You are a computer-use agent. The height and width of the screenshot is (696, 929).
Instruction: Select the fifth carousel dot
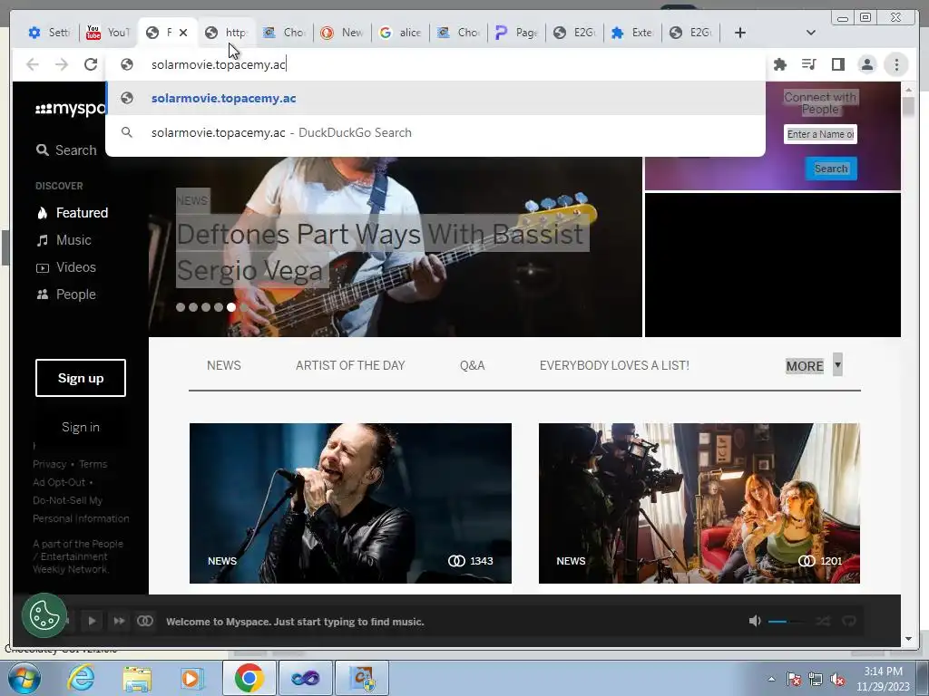click(231, 307)
